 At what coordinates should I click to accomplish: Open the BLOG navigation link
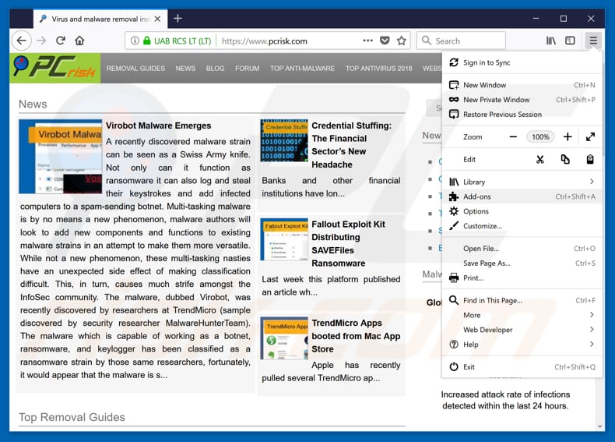(216, 69)
